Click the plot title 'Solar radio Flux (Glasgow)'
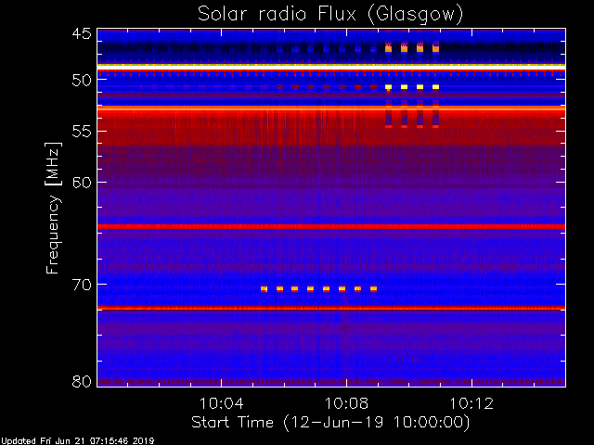This screenshot has width=594, height=445. point(330,15)
